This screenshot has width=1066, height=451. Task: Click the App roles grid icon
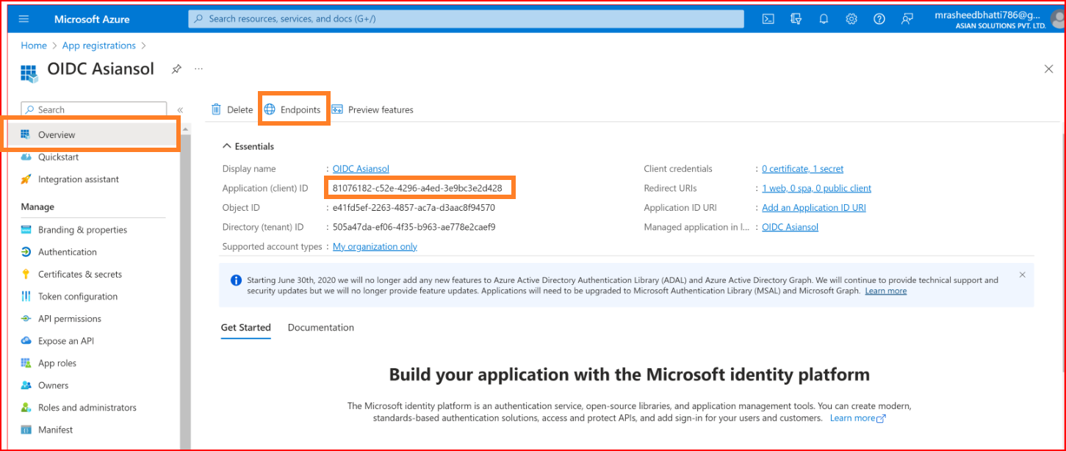click(26, 363)
